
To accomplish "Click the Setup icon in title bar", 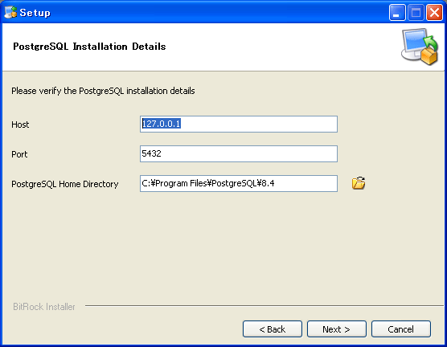I will pos(10,13).
